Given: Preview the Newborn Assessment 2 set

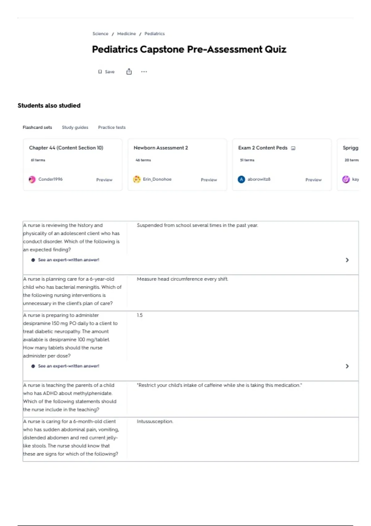Looking at the screenshot, I should [x=209, y=180].
